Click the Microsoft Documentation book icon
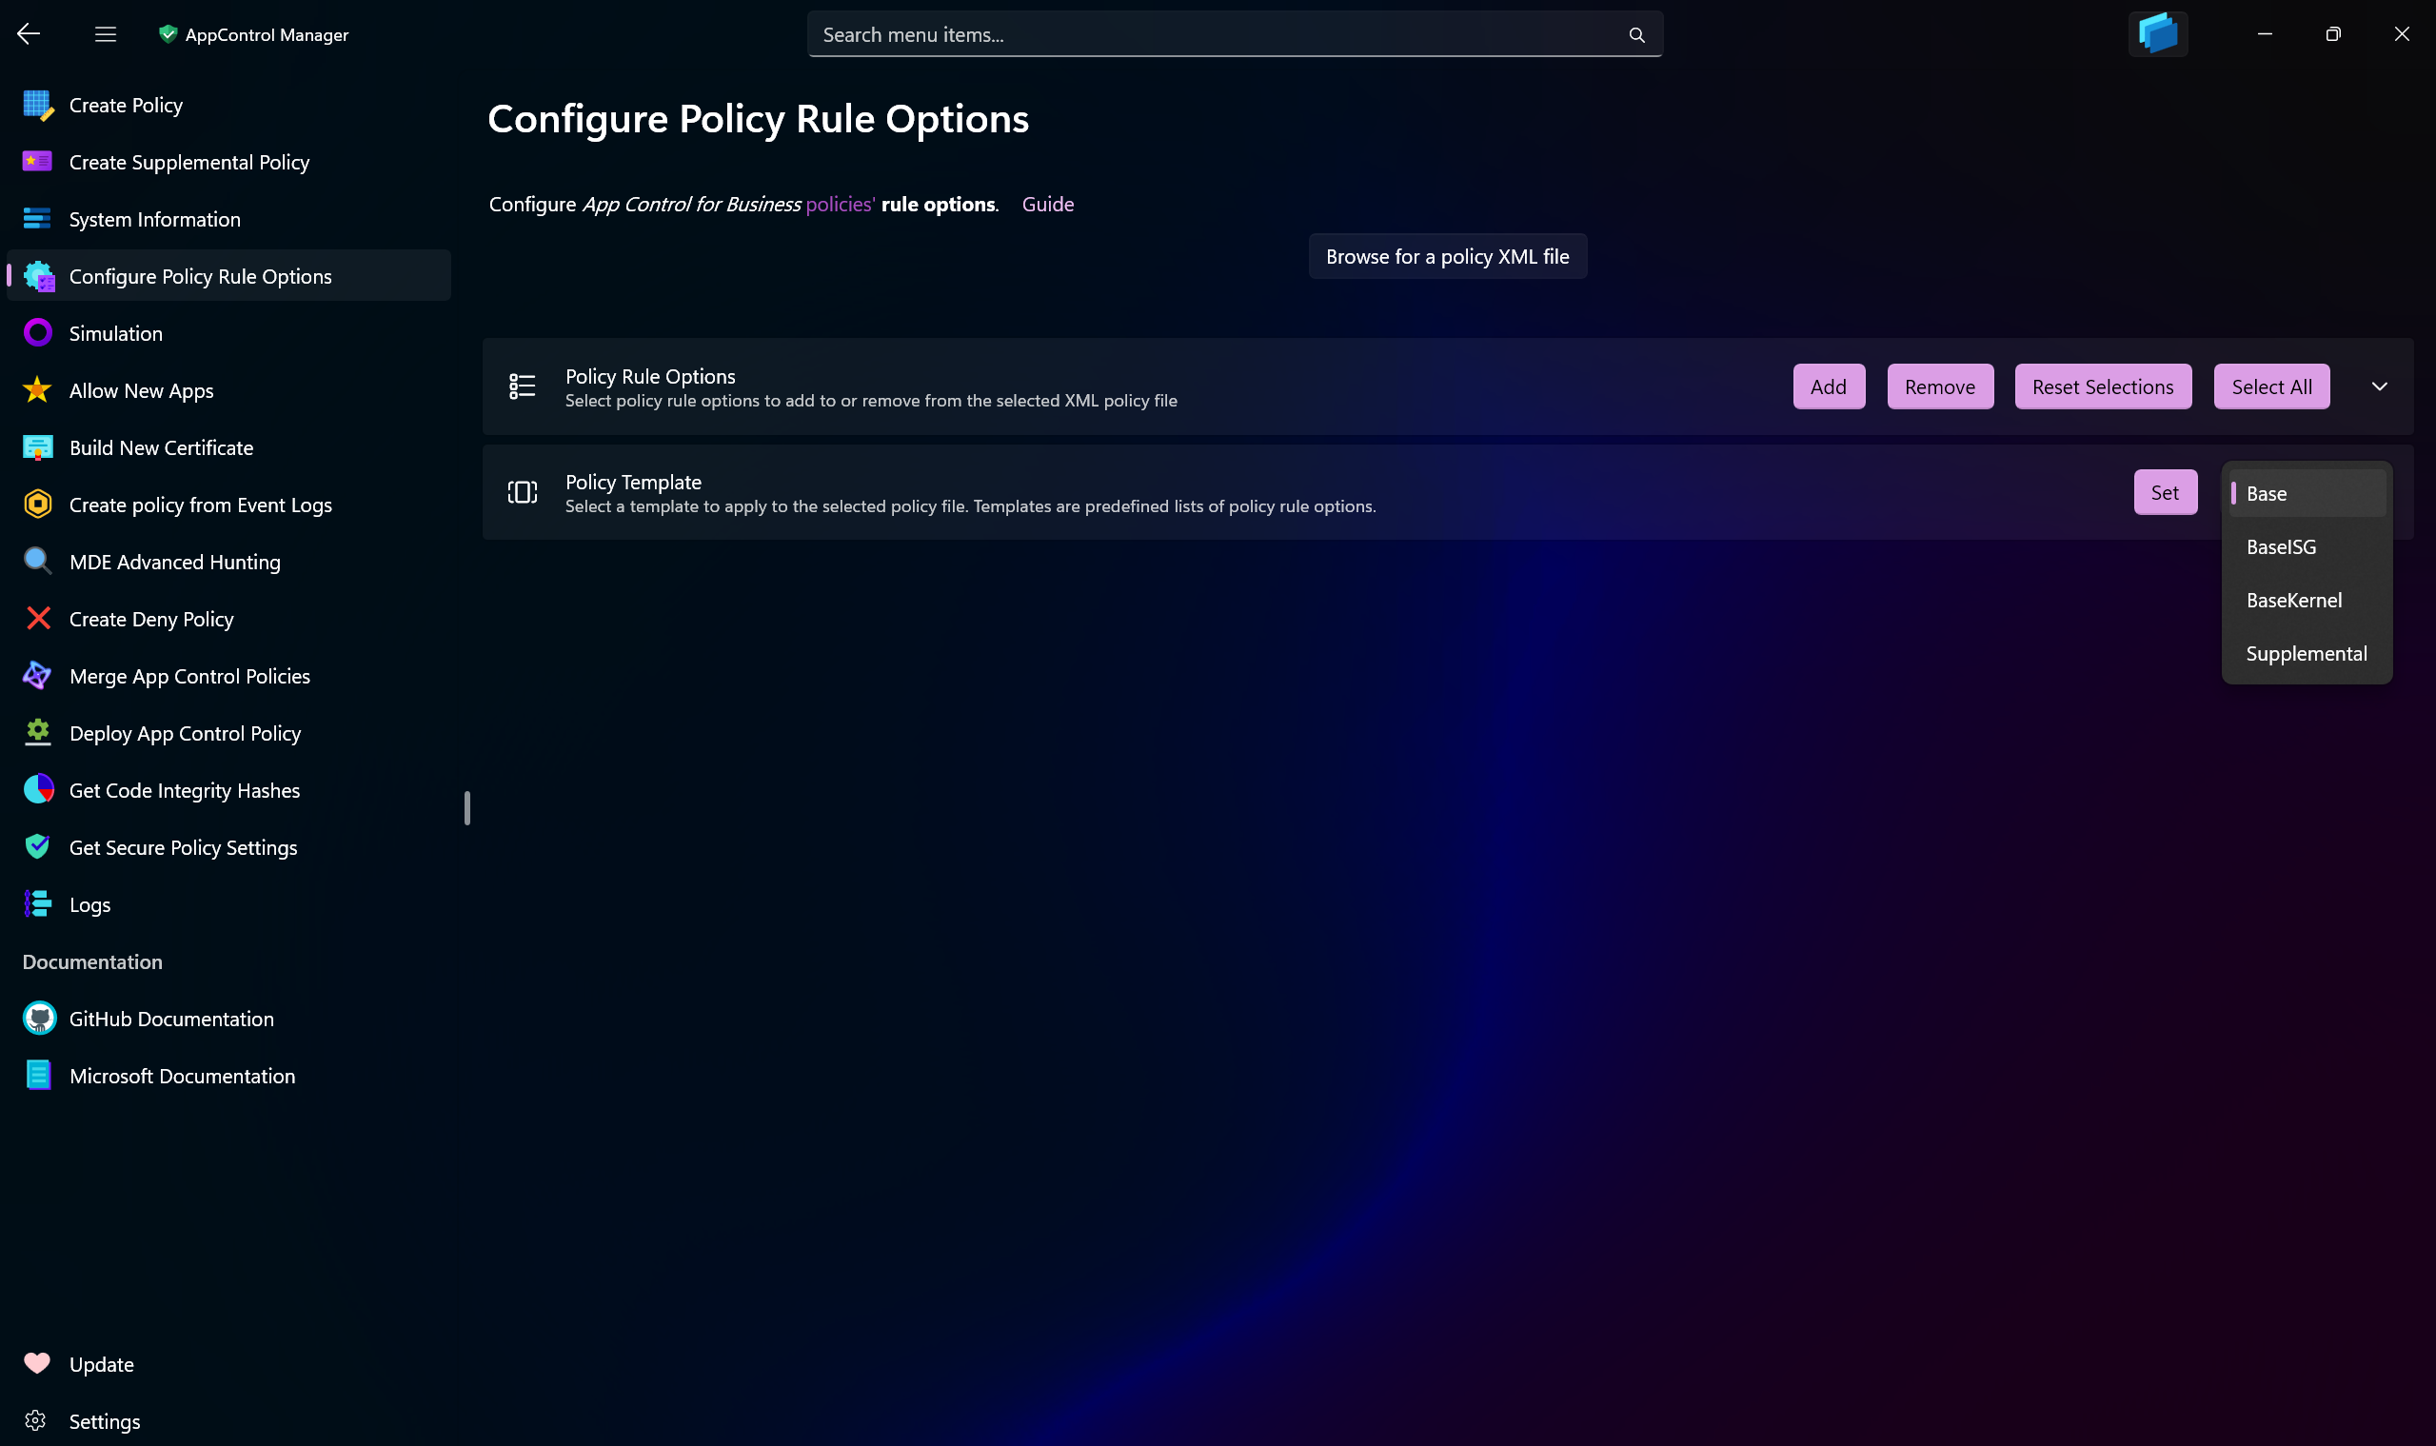Screen dimensions: 2436x1446 pos(38,1076)
